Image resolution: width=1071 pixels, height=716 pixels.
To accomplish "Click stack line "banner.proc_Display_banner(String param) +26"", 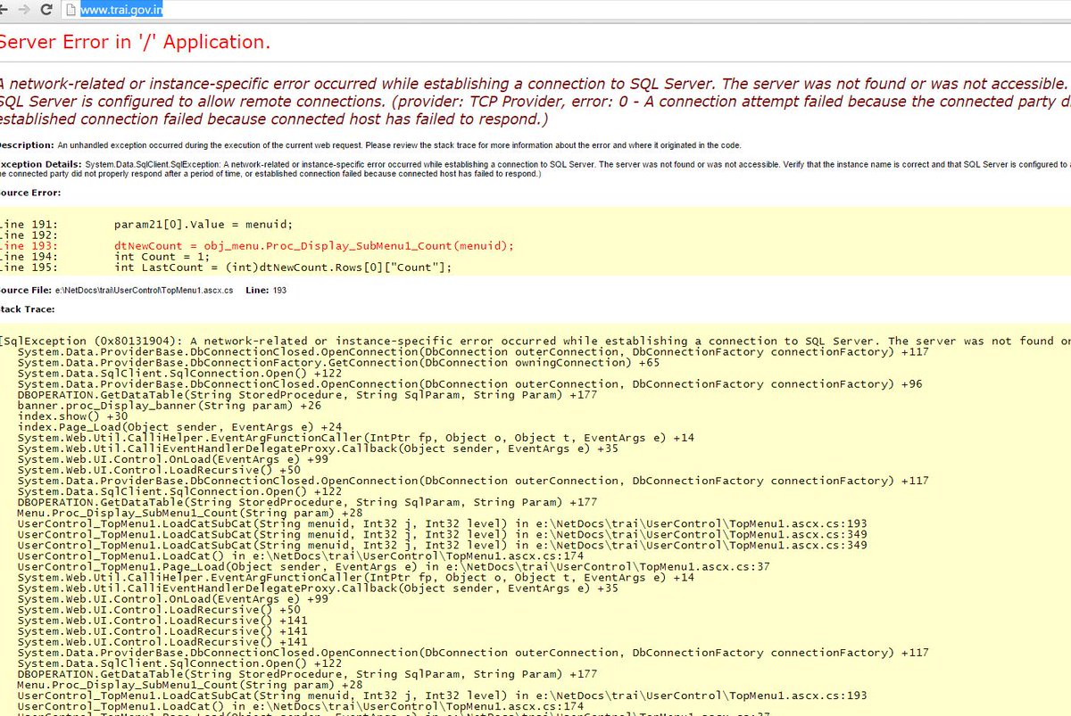I will point(170,406).
